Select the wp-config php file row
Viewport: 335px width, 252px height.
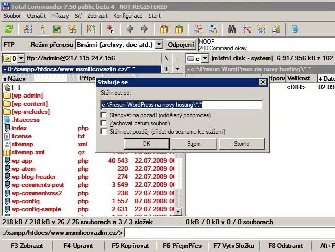89,201
